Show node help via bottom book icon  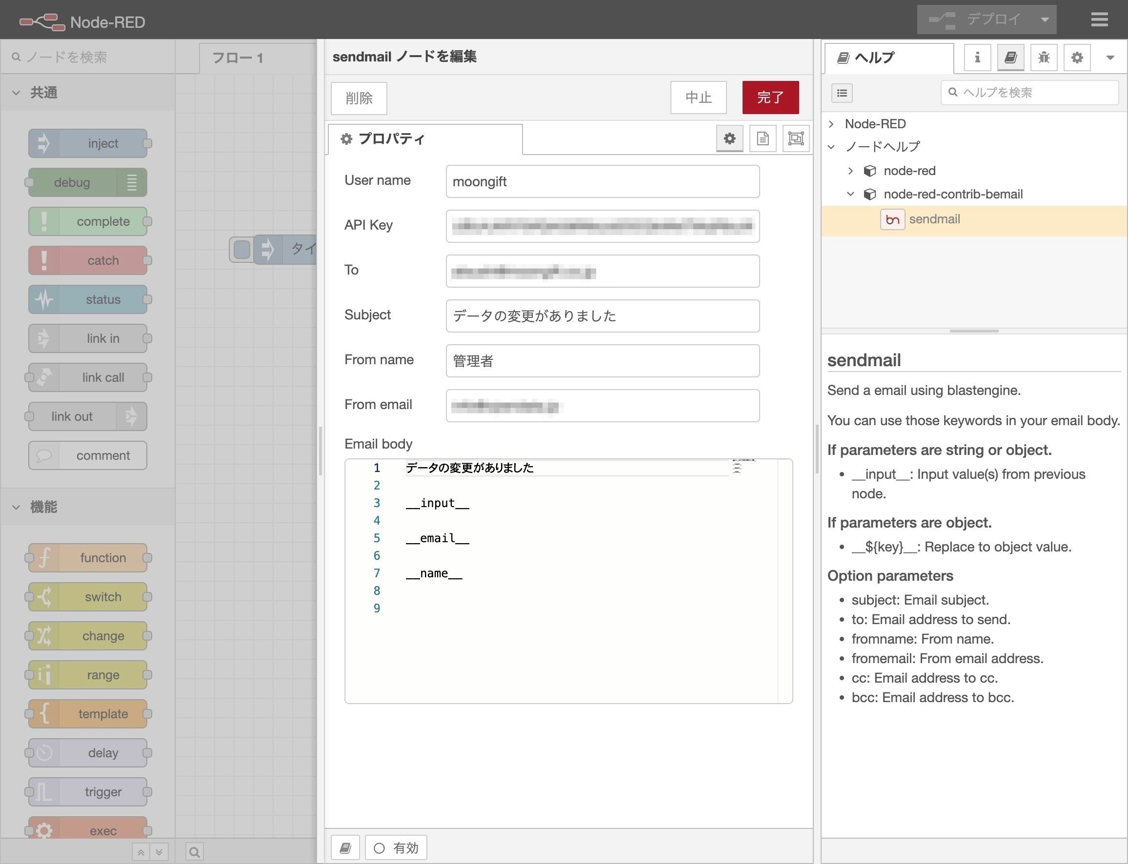click(x=345, y=847)
